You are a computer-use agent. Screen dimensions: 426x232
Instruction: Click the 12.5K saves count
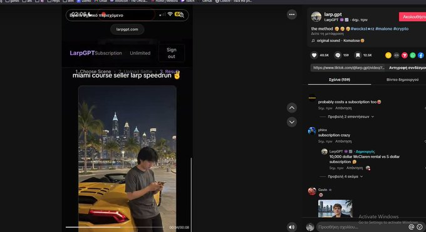(x=368, y=55)
